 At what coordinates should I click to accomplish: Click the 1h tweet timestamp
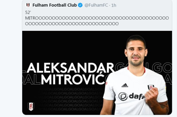(114, 5)
